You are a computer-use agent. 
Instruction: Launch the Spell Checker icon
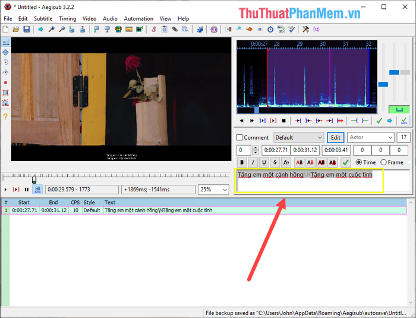coord(292,29)
